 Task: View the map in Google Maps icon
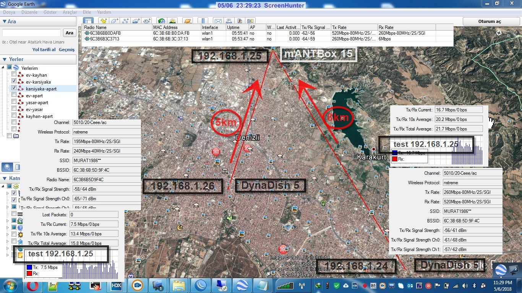(x=251, y=21)
